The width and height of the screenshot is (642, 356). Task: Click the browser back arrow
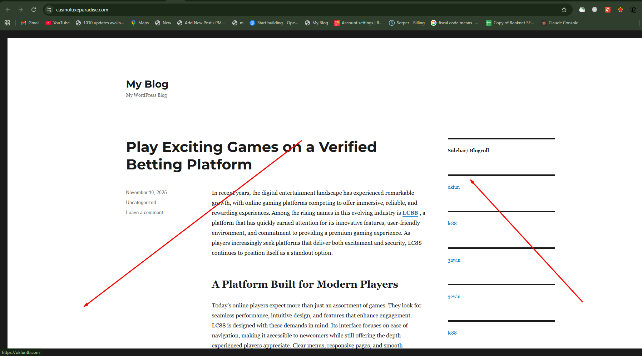click(x=8, y=10)
